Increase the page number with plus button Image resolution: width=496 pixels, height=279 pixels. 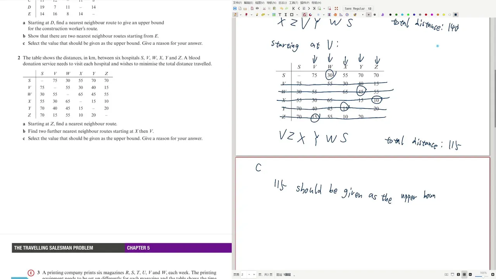(x=254, y=274)
